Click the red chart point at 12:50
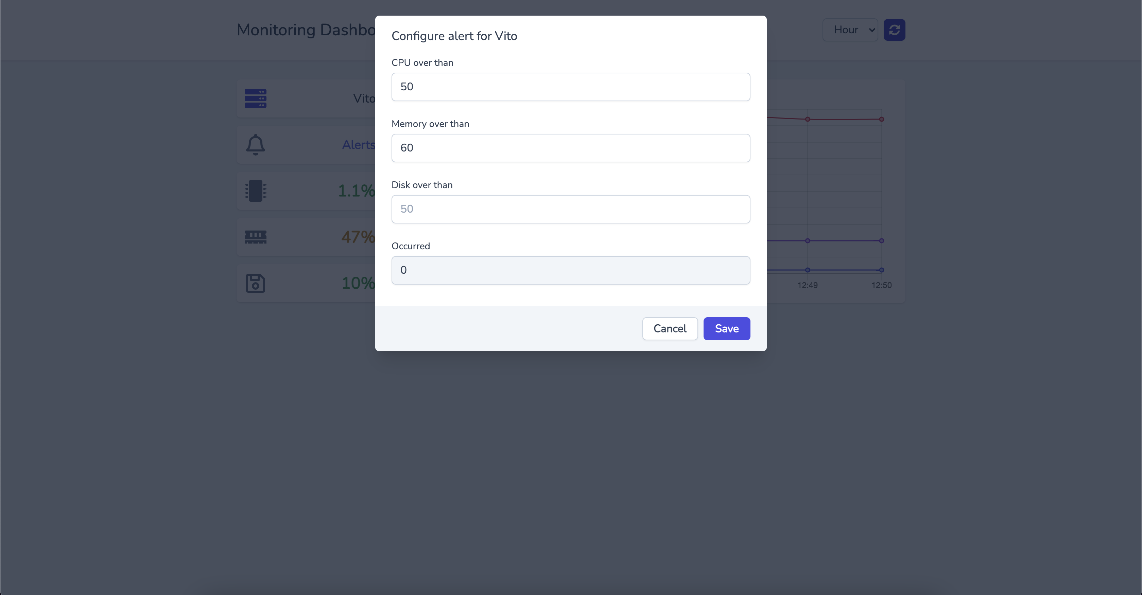 [881, 119]
